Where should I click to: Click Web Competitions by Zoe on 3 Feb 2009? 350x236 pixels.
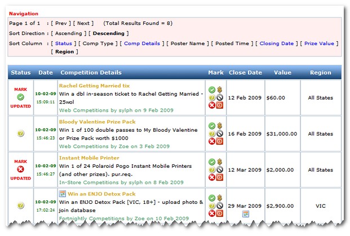[114, 146]
